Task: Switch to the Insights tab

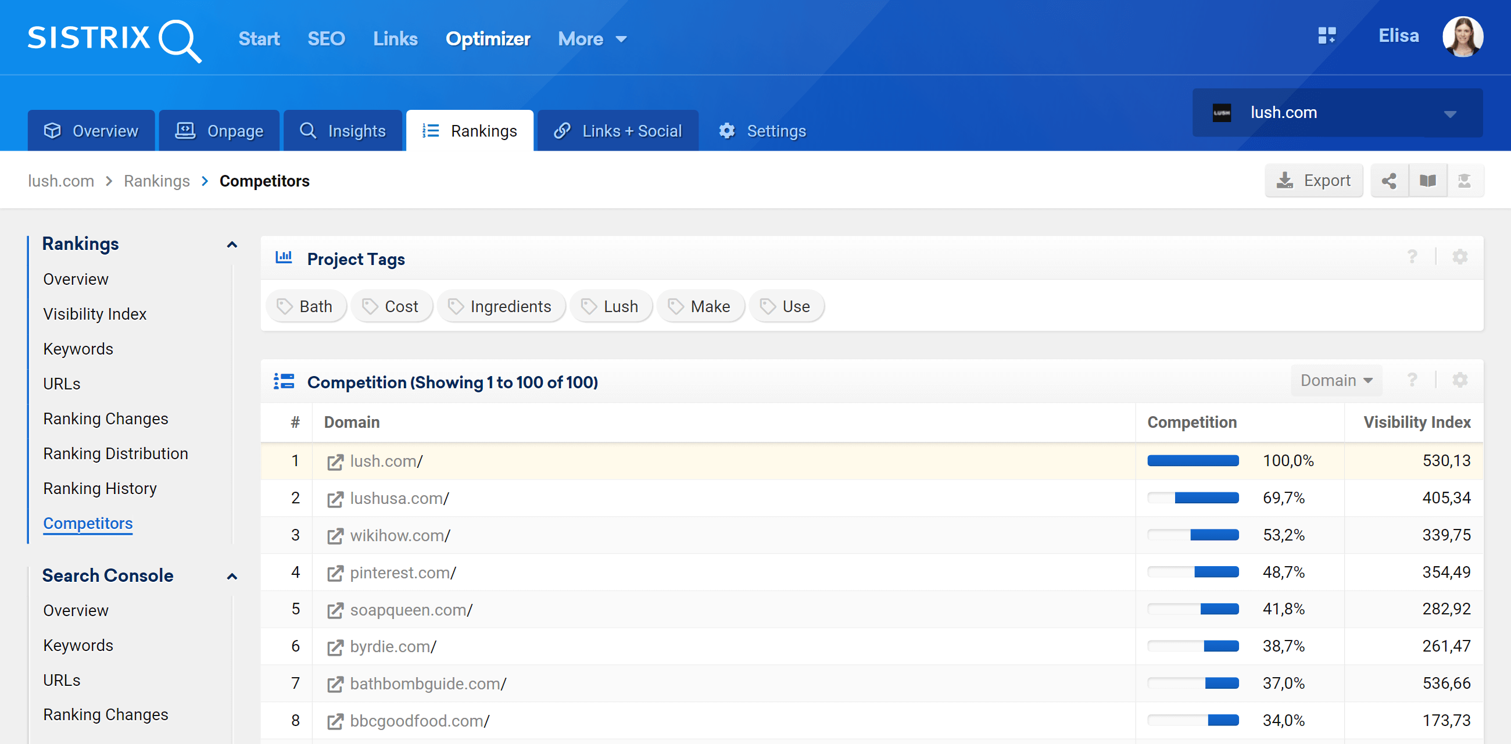Action: coord(342,131)
